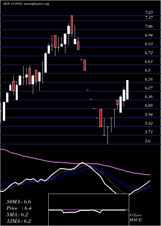The image size is (161, 226).
Task: Click the '<<Live MACD' label
Action: click(x=136, y=218)
